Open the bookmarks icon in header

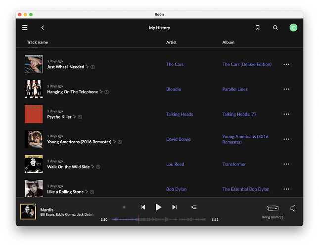(x=257, y=28)
